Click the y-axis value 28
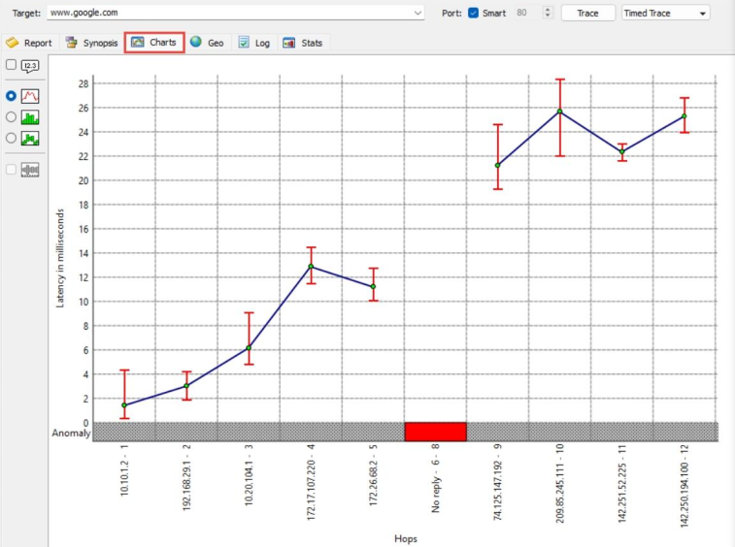 pyautogui.click(x=84, y=83)
